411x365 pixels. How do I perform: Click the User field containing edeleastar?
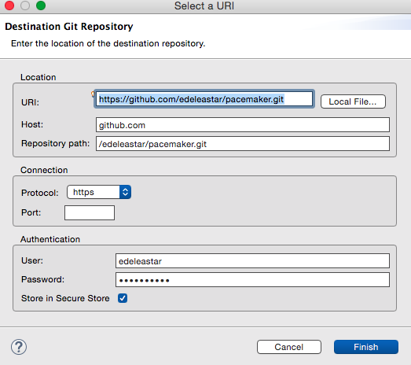click(252, 261)
